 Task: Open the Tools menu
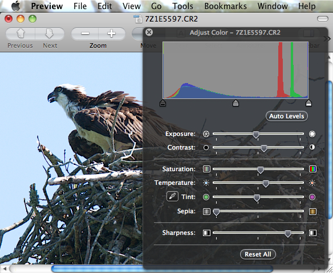182,6
